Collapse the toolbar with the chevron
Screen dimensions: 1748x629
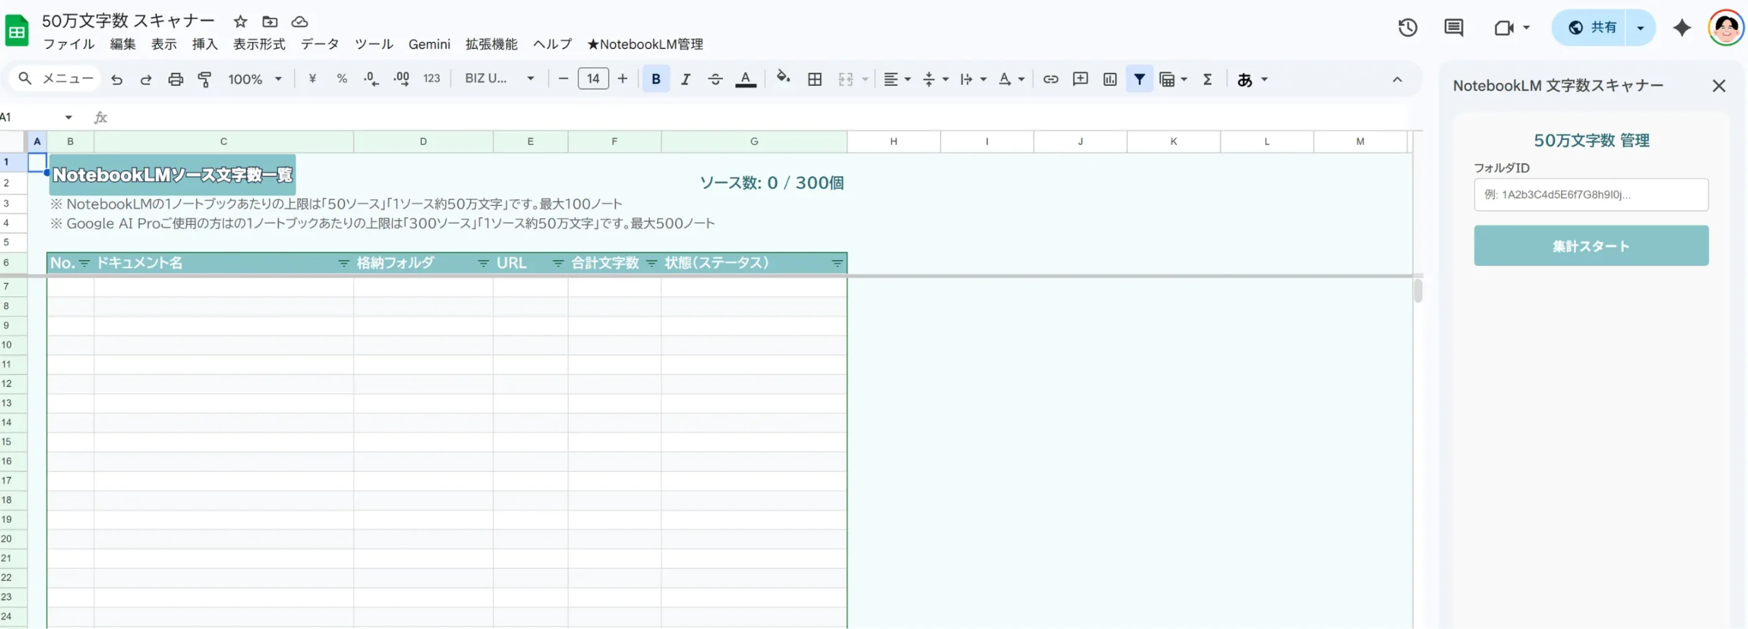click(x=1397, y=79)
